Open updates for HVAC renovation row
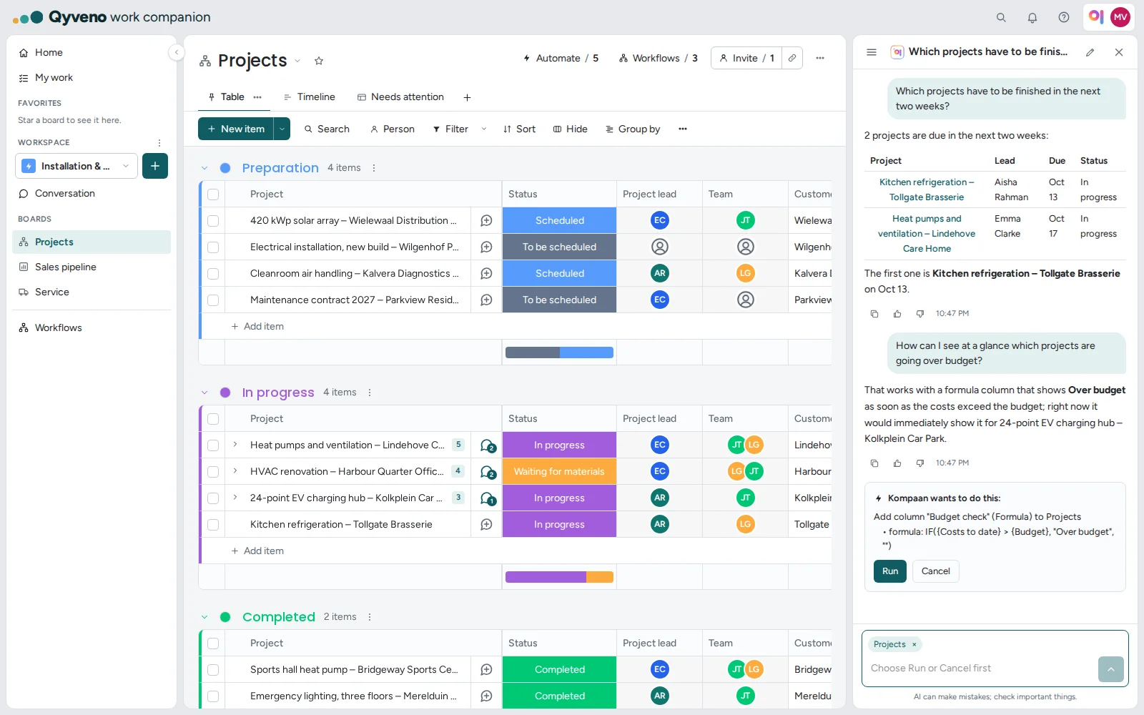 pyautogui.click(x=488, y=472)
